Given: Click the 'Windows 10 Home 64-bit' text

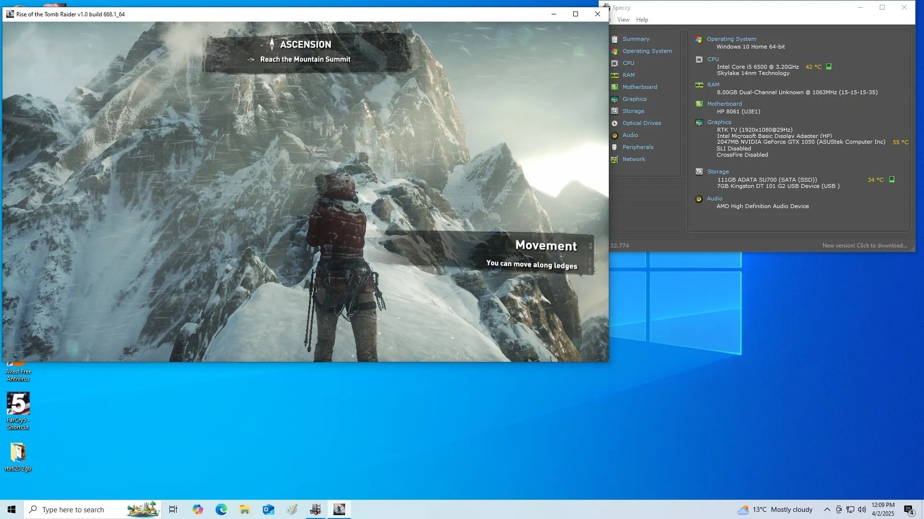Looking at the screenshot, I should 750,47.
